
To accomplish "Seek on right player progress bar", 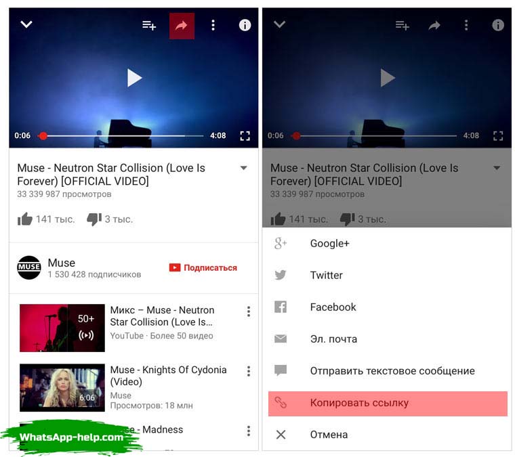I will (375, 135).
